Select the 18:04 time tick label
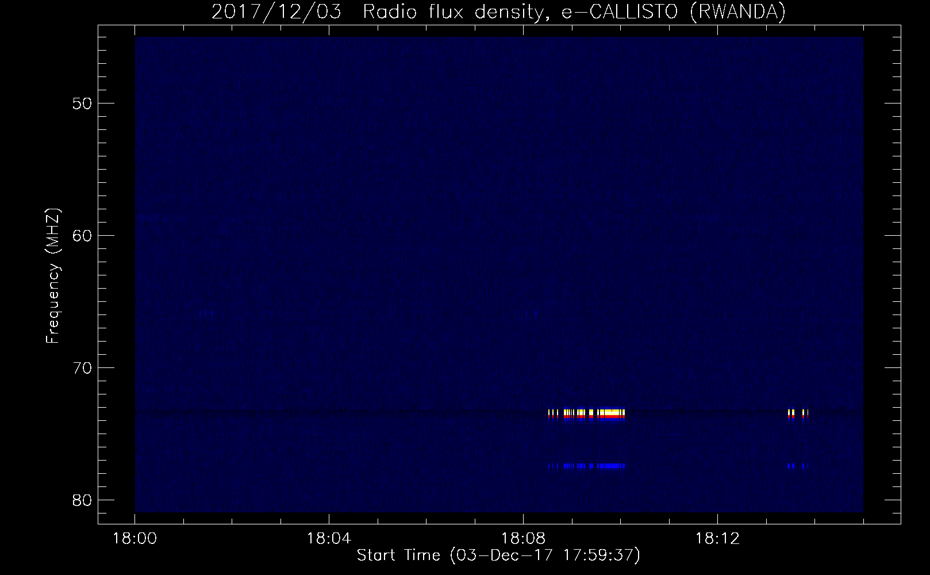 pos(329,539)
